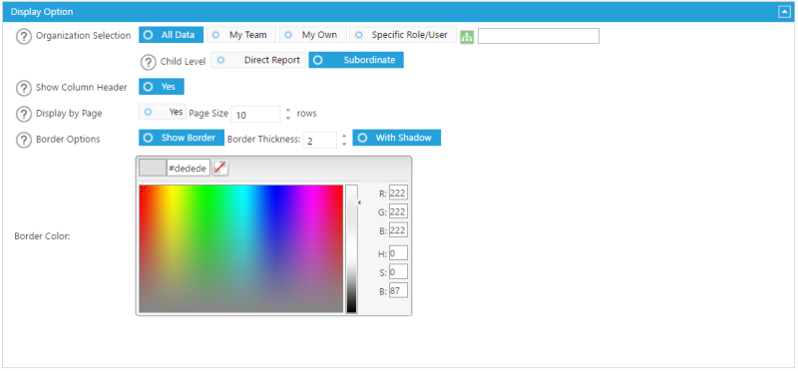Click the #dedede hex color field
Viewport: 798px width, 371px height.
click(x=189, y=168)
